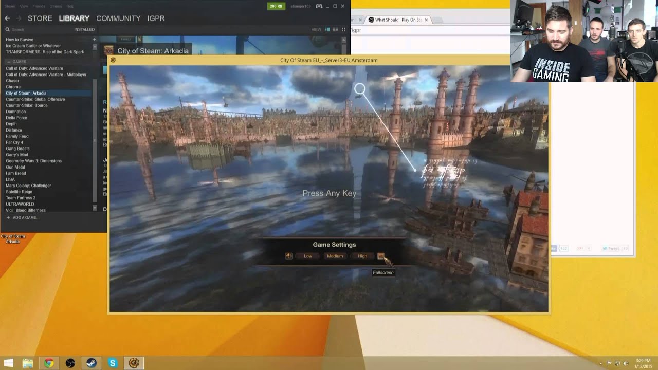Open Skype from the taskbar

pyautogui.click(x=113, y=363)
